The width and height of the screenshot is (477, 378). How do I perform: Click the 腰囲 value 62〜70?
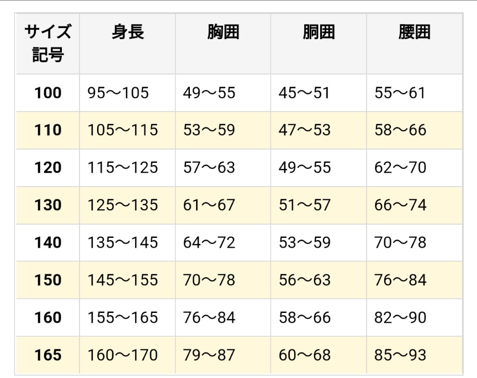(400, 168)
